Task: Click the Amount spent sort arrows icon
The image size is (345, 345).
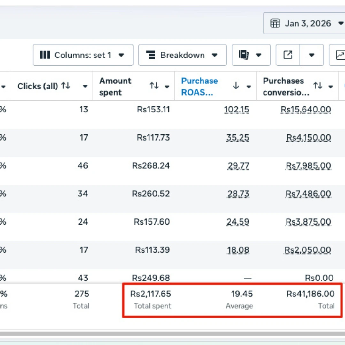Action: pos(154,86)
